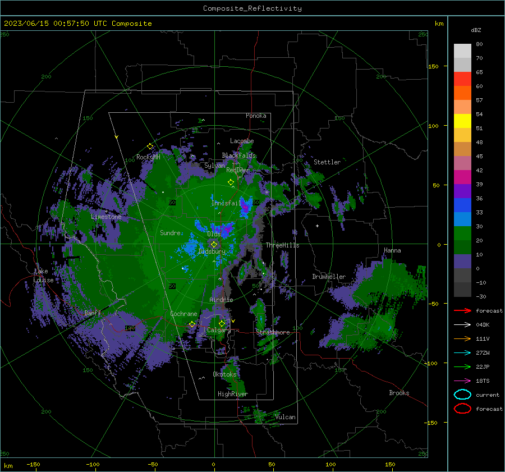Click the Sylvan label
Image resolution: width=505 pixels, height=472 pixels.
(x=214, y=166)
